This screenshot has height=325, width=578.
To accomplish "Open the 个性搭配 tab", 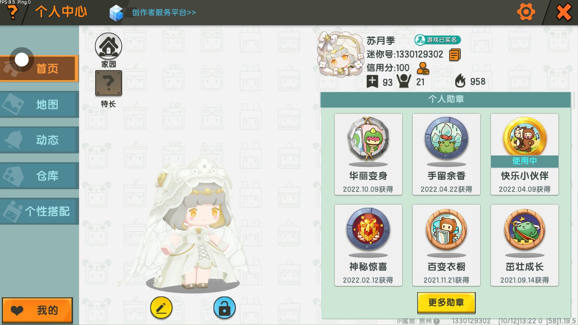I will (39, 211).
